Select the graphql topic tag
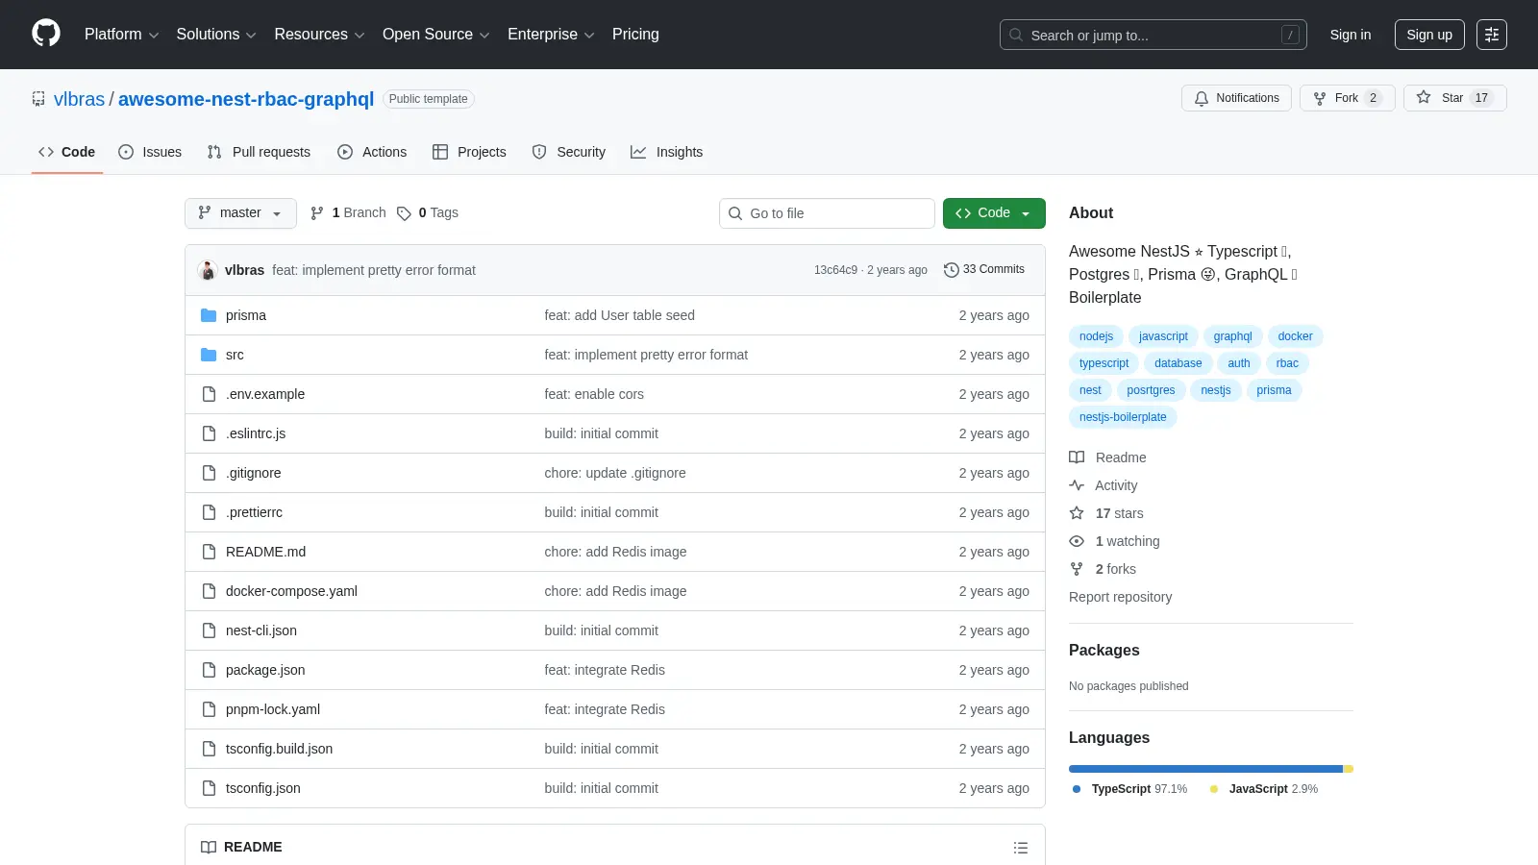Screen dimensions: 1538x865 (1232, 336)
